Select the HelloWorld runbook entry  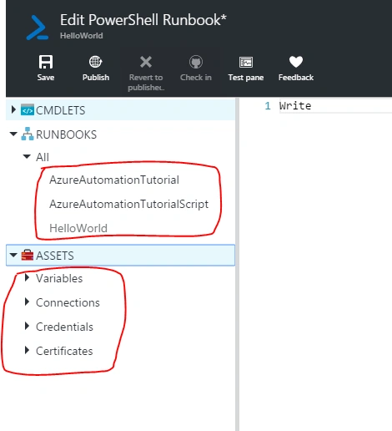coord(78,228)
